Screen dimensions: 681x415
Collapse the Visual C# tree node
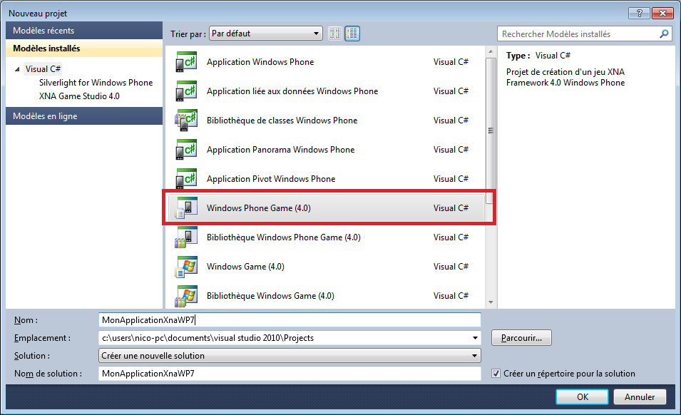[17, 69]
